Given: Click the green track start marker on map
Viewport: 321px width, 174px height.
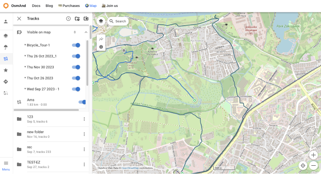Looking at the screenshot, I should 194,100.
